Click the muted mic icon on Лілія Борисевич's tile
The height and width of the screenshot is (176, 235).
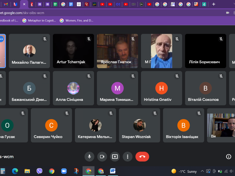[221, 39]
